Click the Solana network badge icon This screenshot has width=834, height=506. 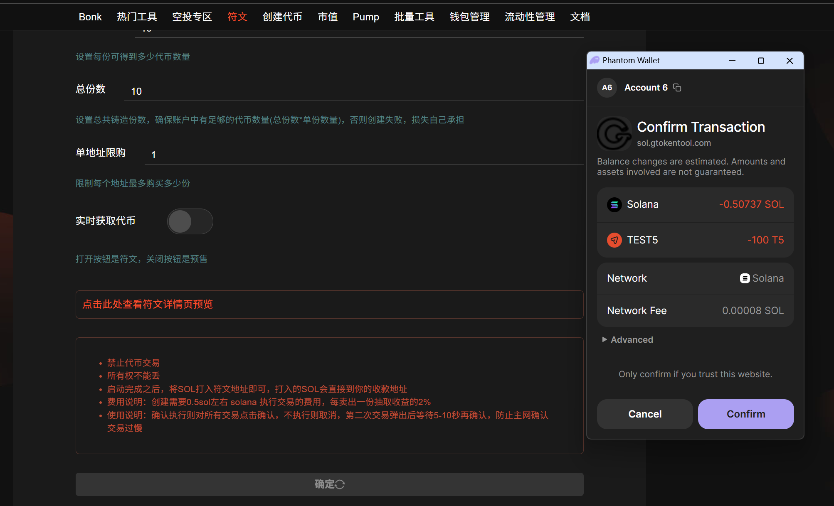pyautogui.click(x=745, y=278)
